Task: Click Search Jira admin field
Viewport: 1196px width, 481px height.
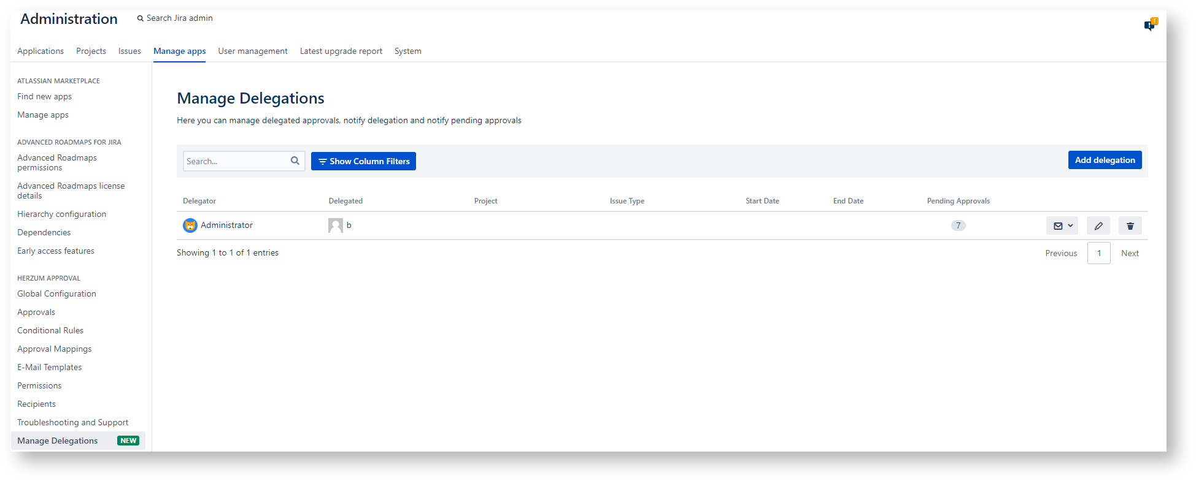Action: [x=179, y=18]
